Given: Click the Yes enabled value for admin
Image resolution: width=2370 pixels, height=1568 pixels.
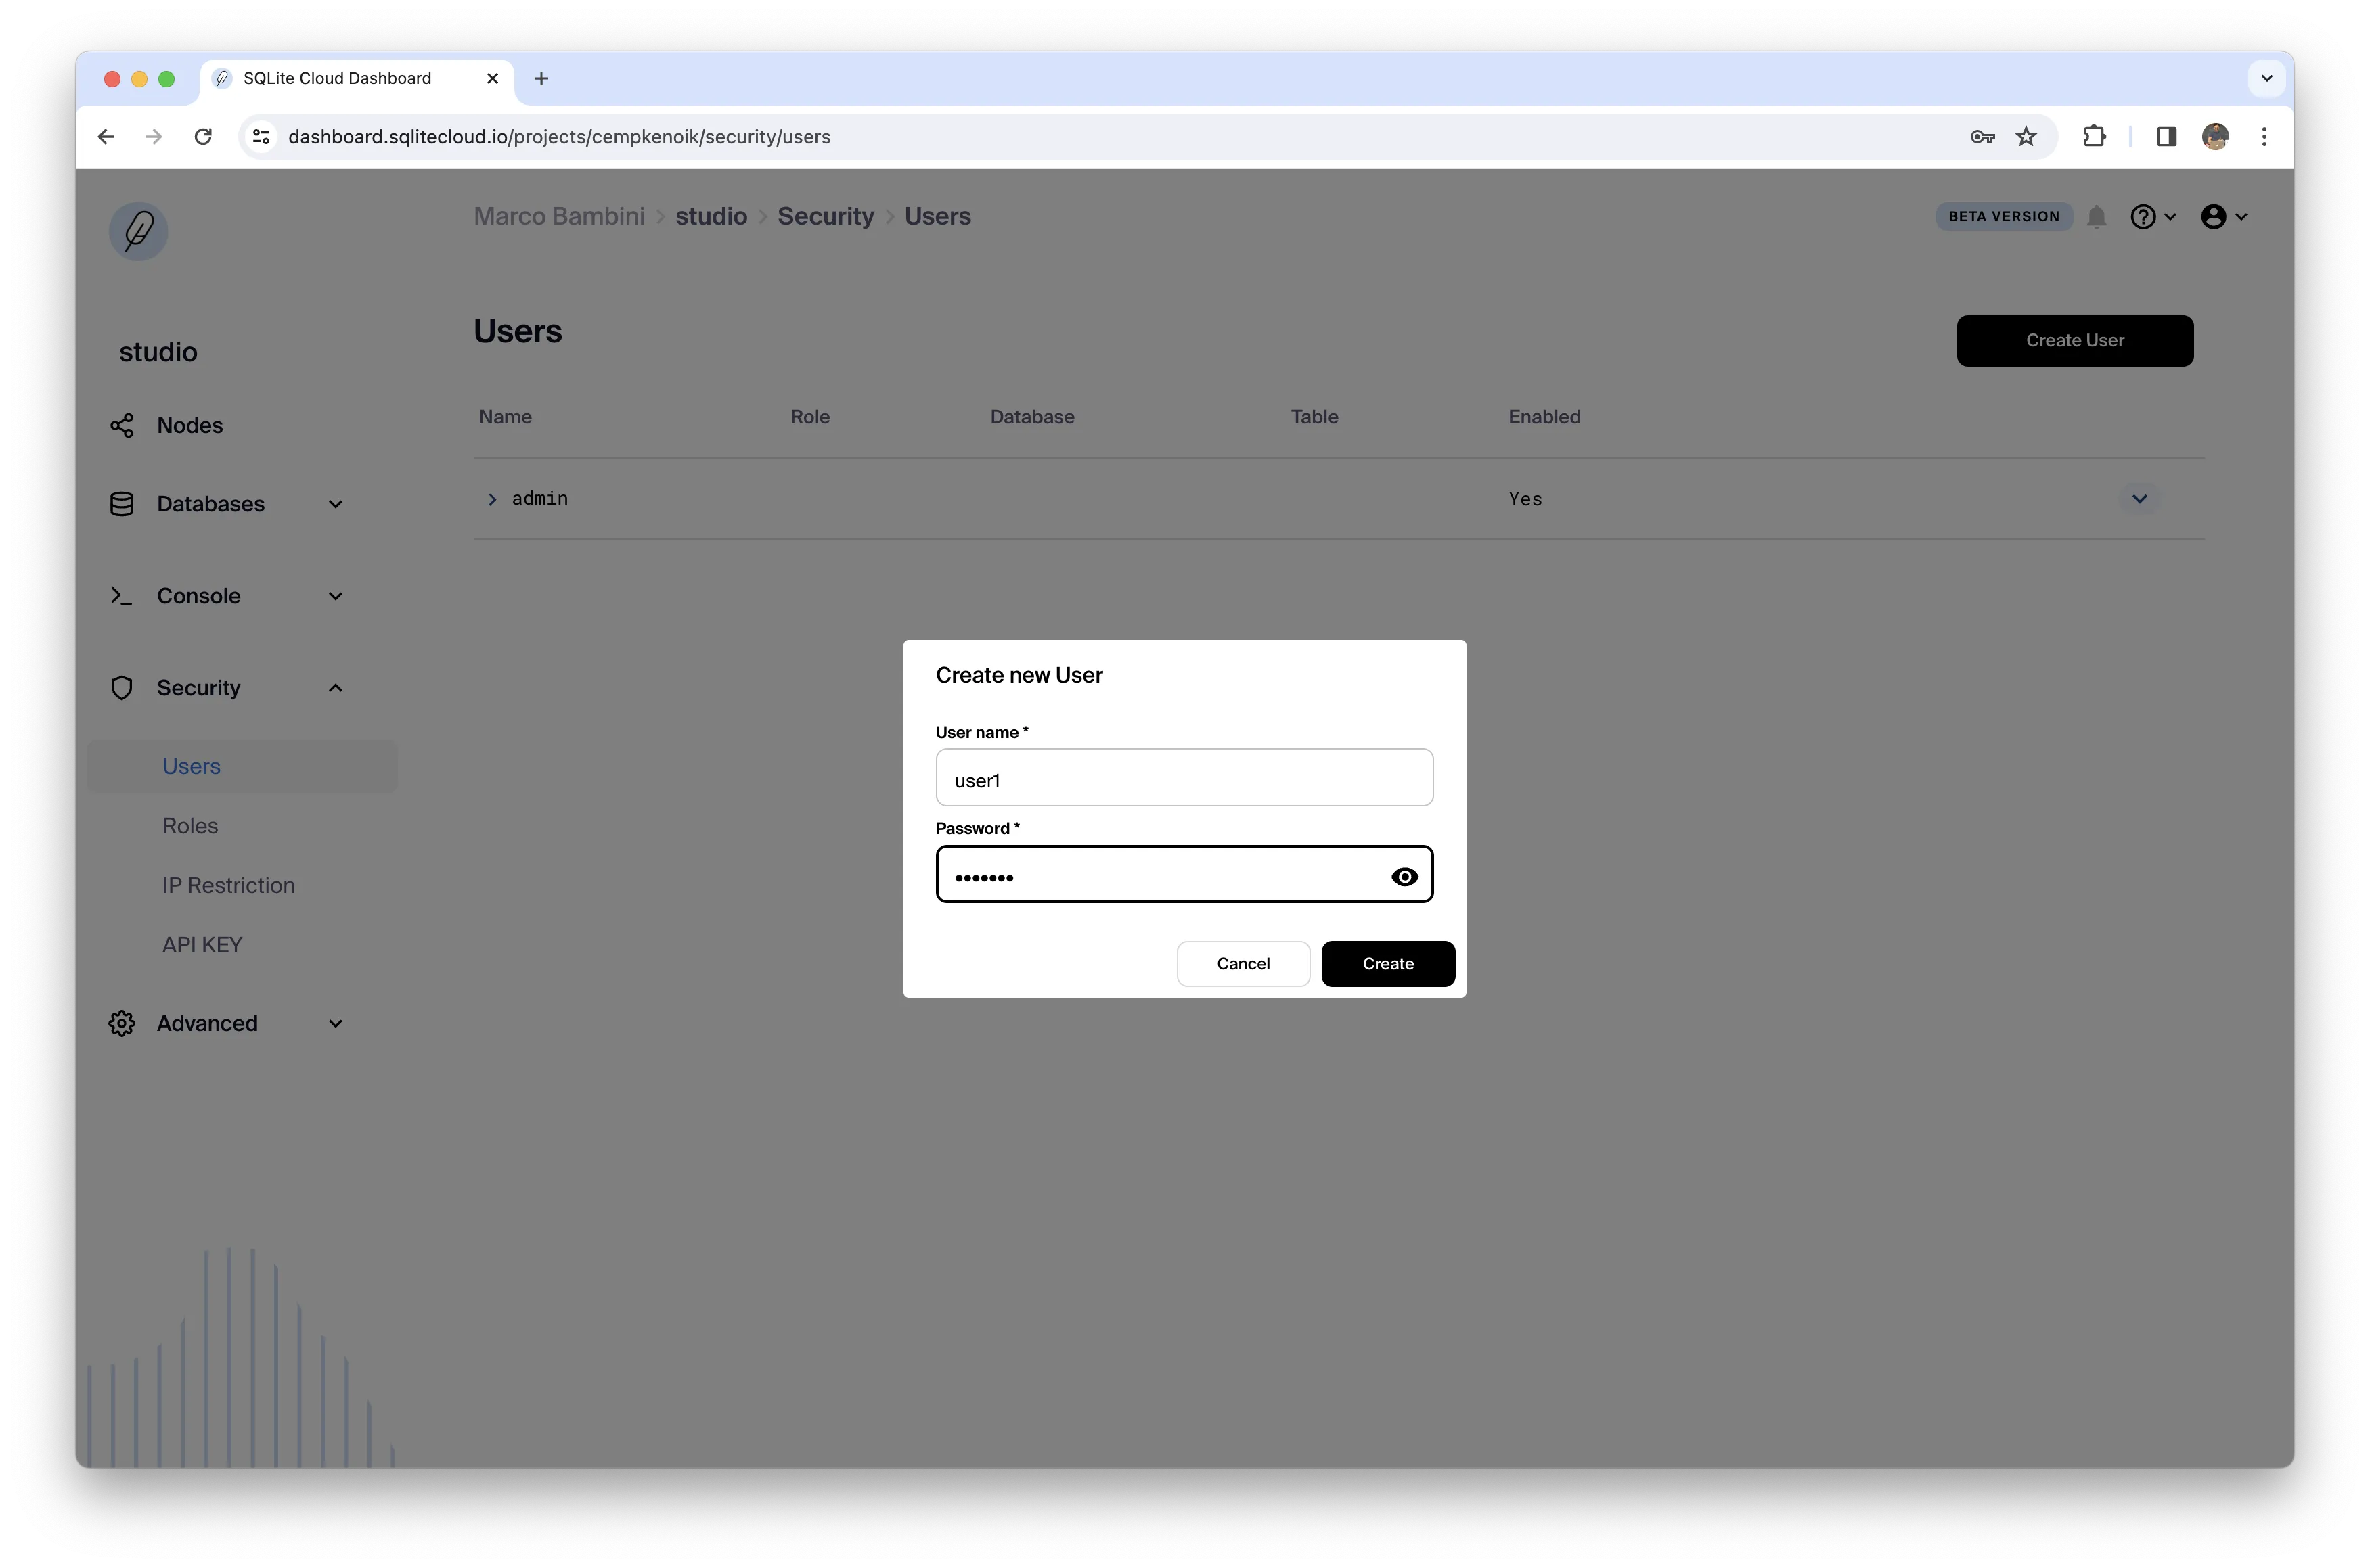Looking at the screenshot, I should 1525,499.
